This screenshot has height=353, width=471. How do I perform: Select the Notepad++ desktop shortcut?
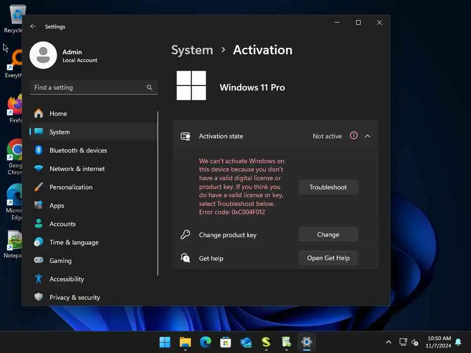click(13, 245)
